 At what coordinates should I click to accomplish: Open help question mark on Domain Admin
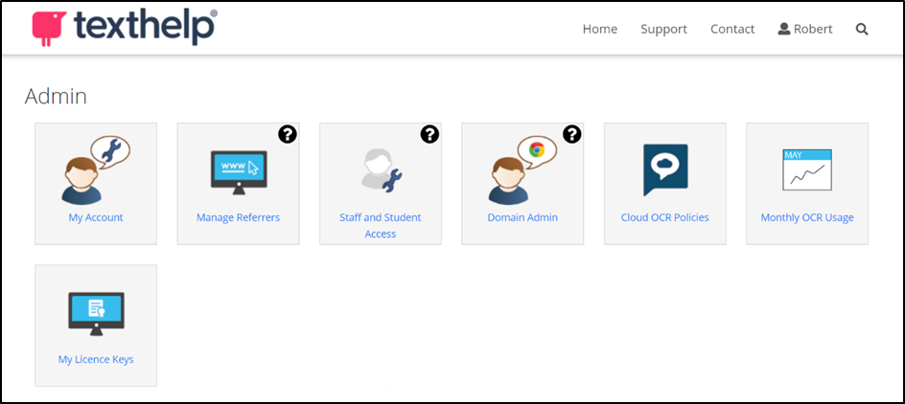572,134
